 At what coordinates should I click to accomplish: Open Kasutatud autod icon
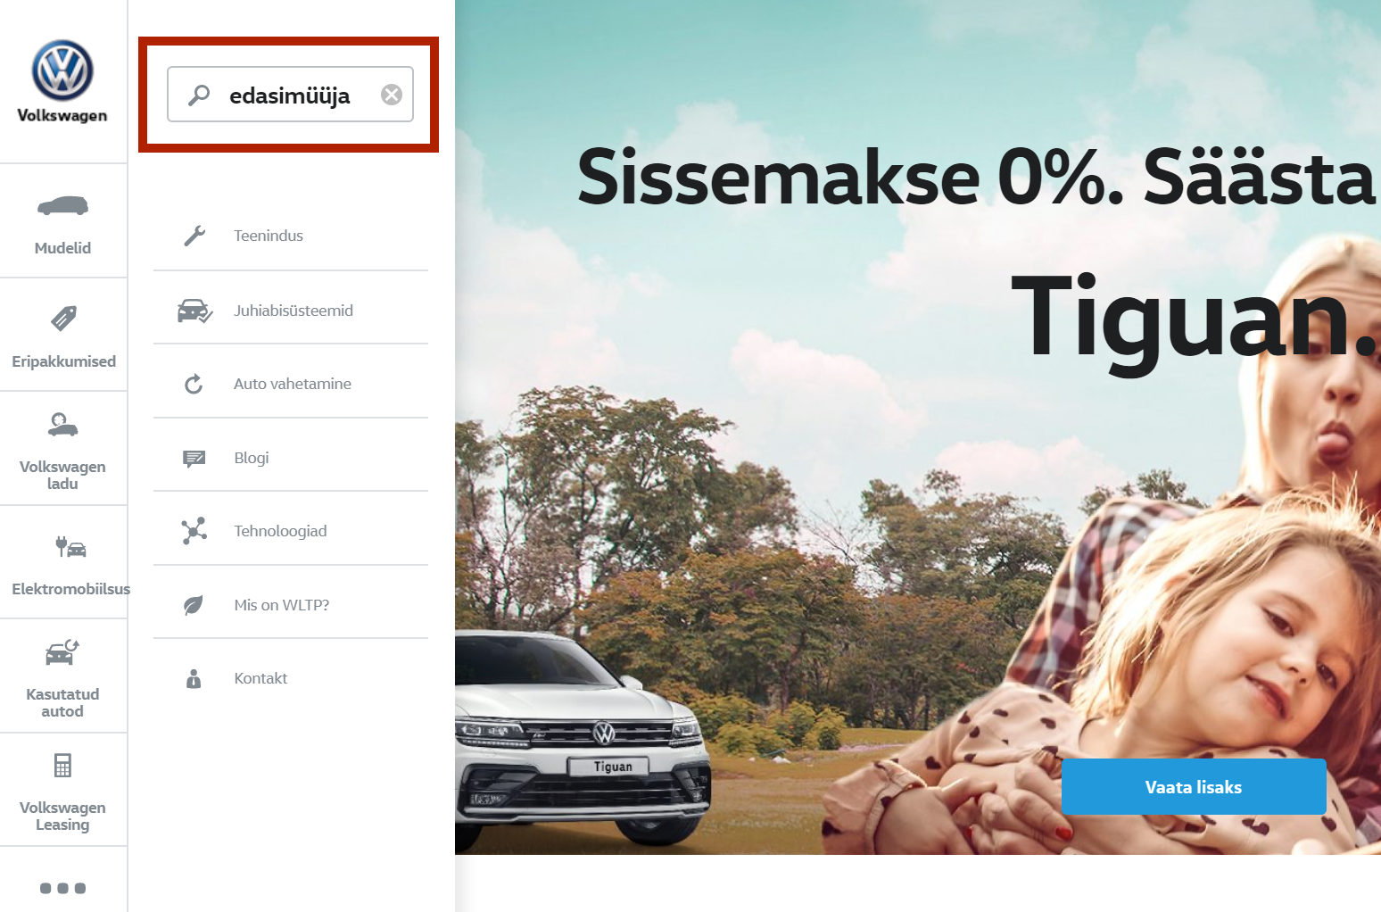click(x=62, y=652)
